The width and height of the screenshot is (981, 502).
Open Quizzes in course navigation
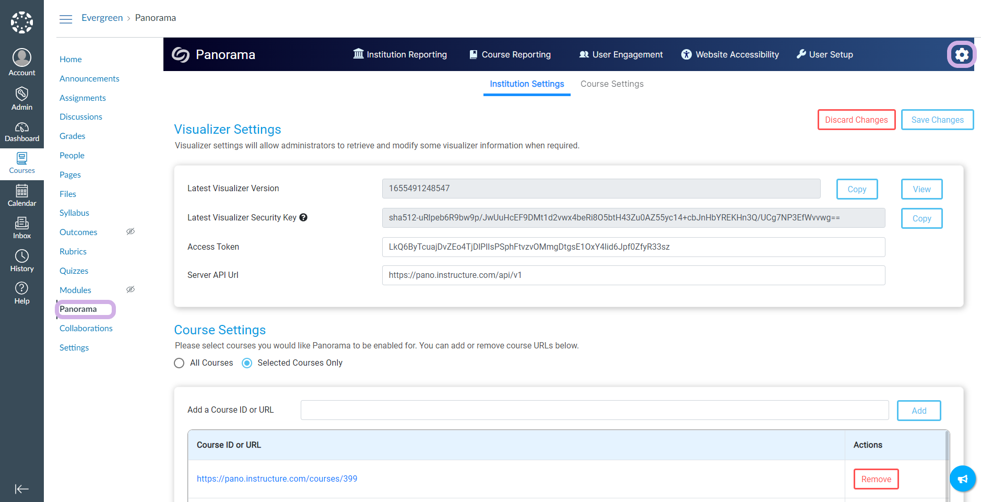point(74,271)
